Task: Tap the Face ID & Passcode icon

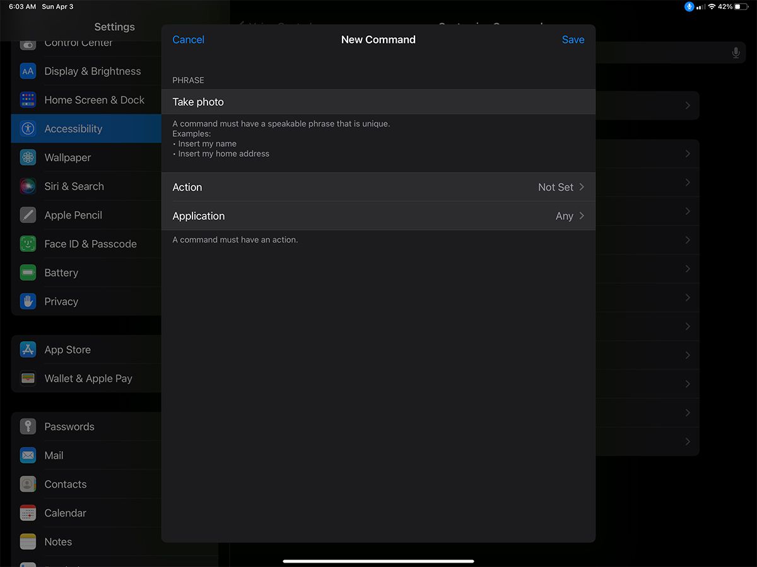Action: (28, 244)
